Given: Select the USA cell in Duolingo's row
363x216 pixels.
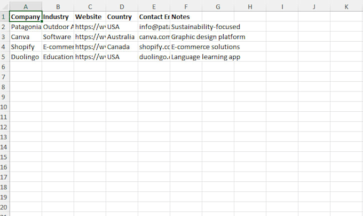Looking at the screenshot, I should [x=122, y=57].
